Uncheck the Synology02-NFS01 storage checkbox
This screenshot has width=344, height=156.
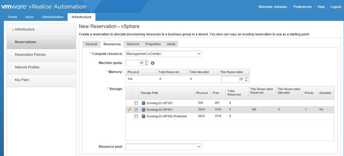pos(136,110)
